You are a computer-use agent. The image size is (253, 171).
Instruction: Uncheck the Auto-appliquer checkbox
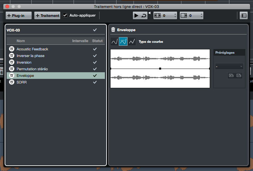[x=65, y=16]
